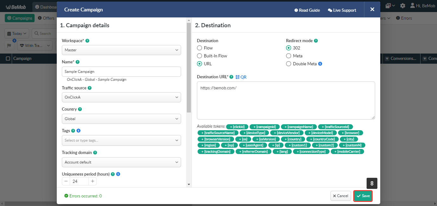Save the campaign
The width and height of the screenshot is (437, 206).
(363, 196)
